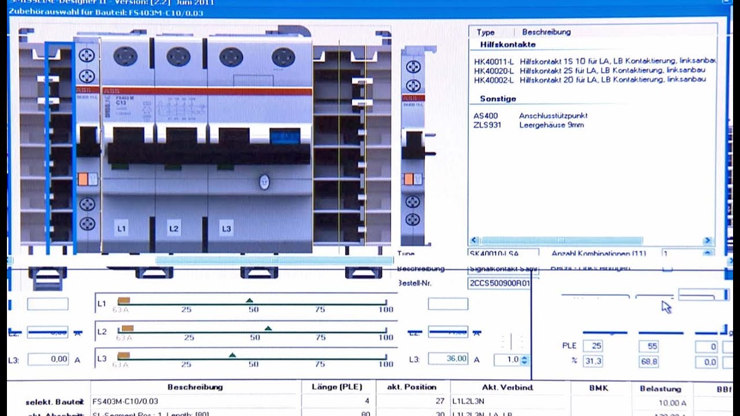
Task: Click the Beschreibung column header in accessory list
Action: point(546,32)
